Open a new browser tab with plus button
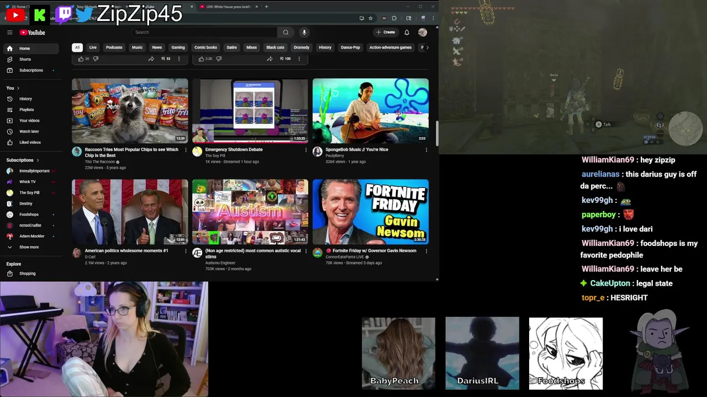This screenshot has width=707, height=397. click(x=266, y=7)
